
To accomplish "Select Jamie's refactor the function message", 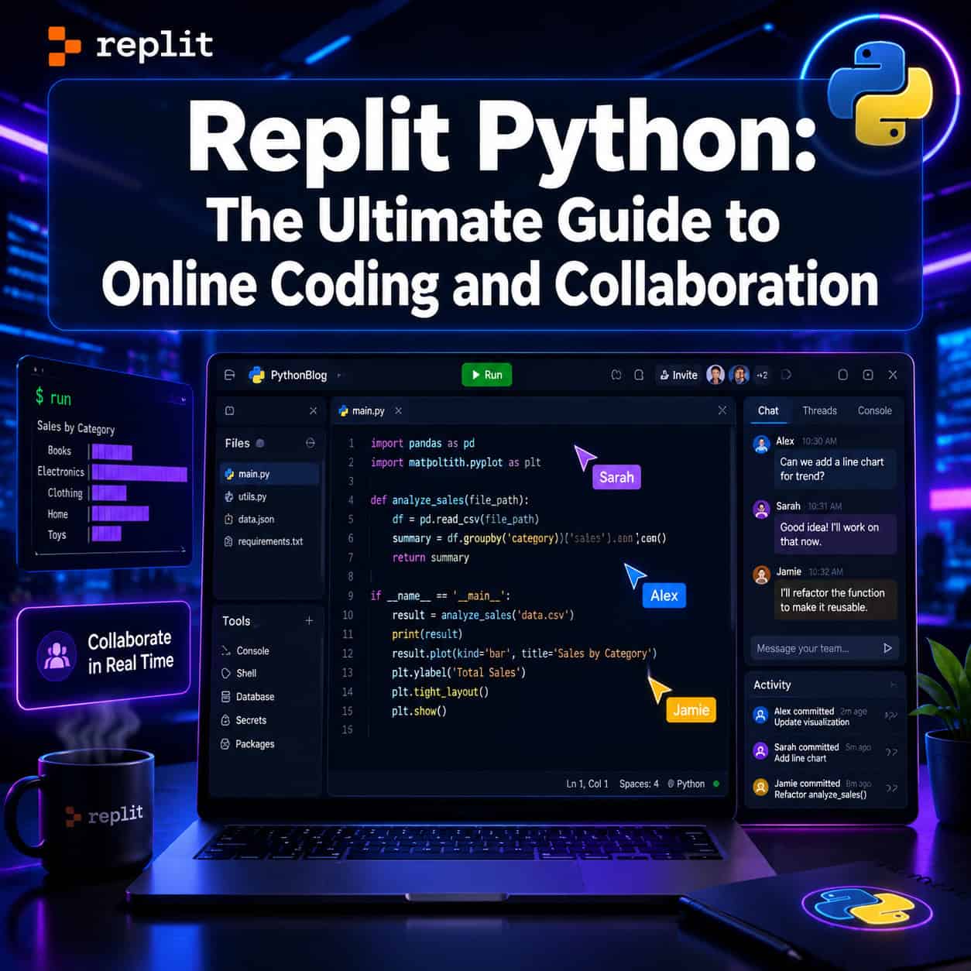I will coord(835,599).
